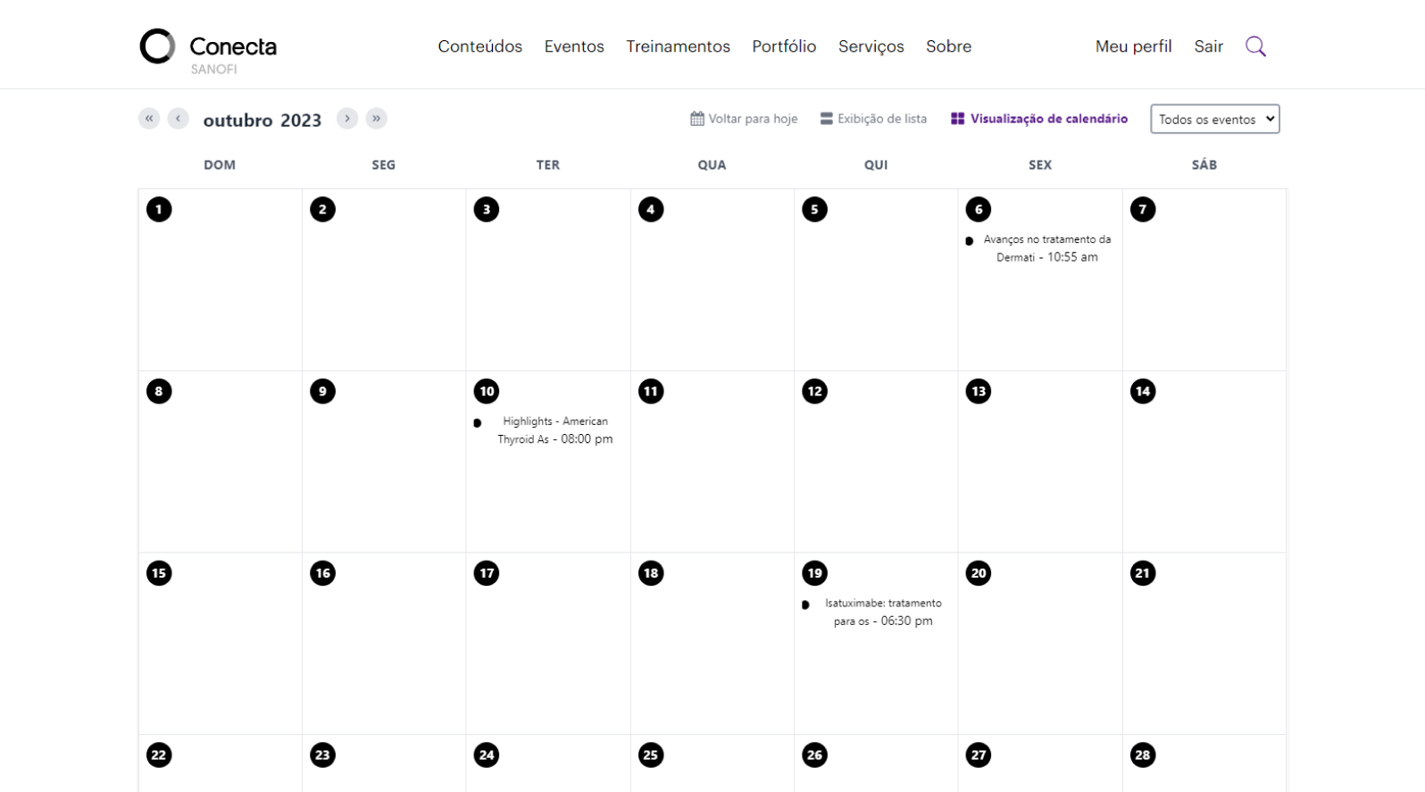
Task: Open the Conteúdos menu
Action: click(479, 46)
